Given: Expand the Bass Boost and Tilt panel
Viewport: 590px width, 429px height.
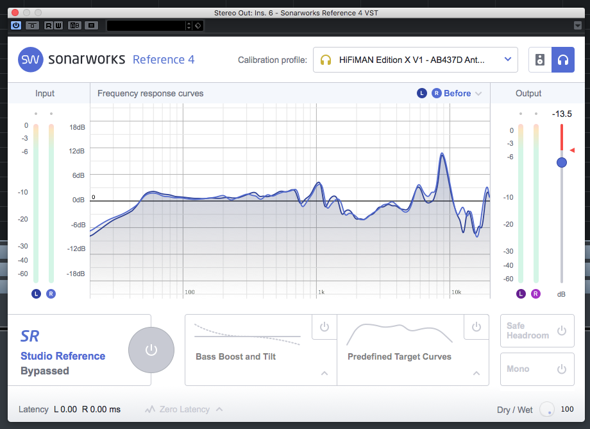Looking at the screenshot, I should [324, 373].
